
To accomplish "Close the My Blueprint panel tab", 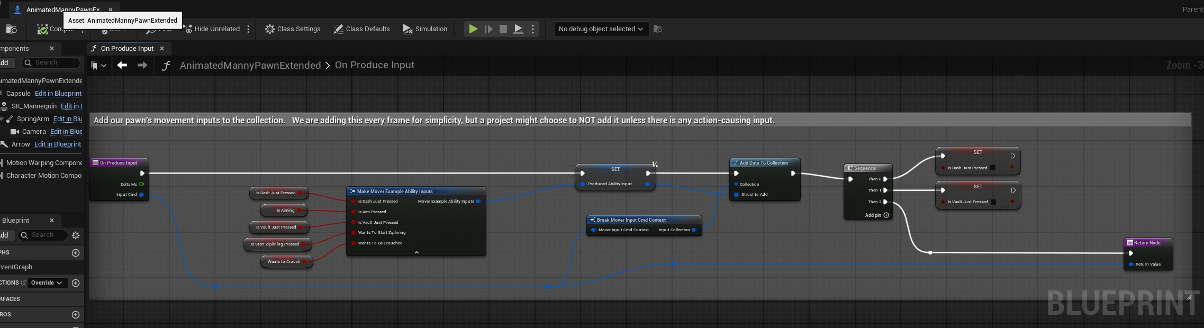I will point(52,221).
